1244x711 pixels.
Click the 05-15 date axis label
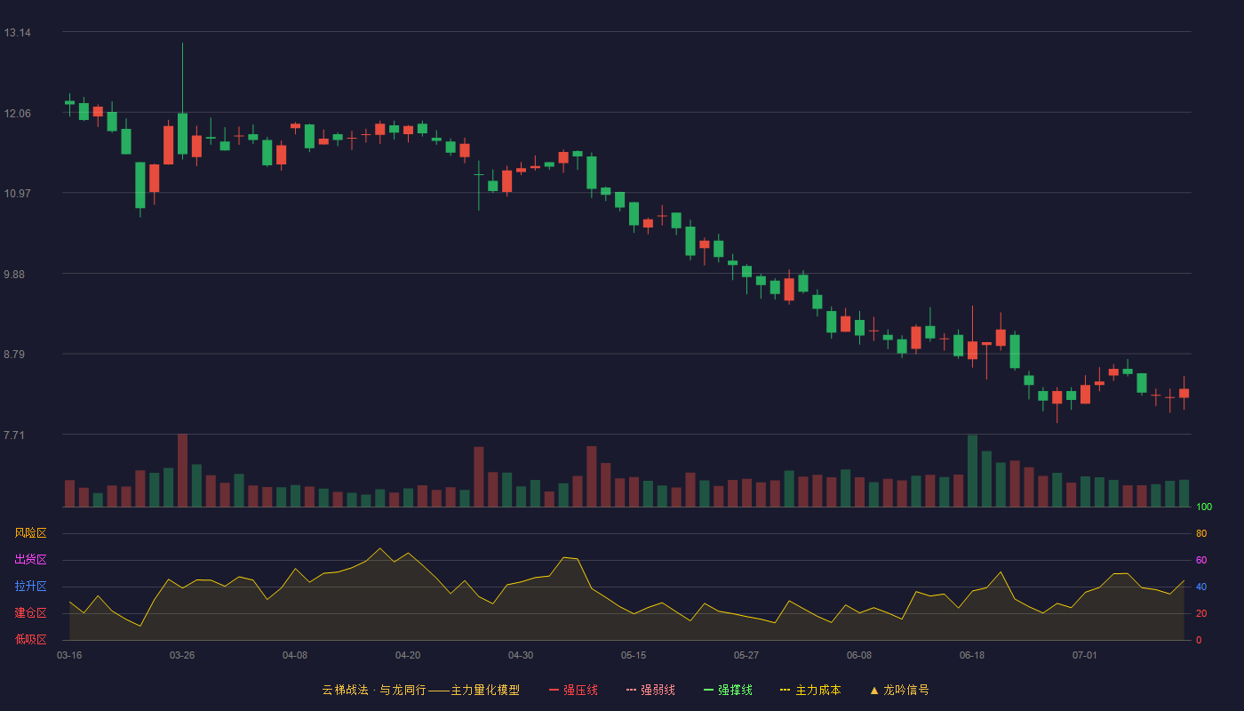coord(634,655)
